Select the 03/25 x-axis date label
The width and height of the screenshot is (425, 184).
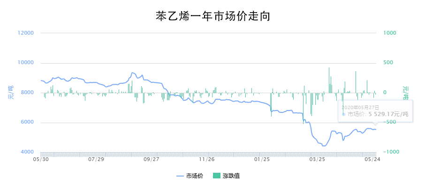point(318,159)
